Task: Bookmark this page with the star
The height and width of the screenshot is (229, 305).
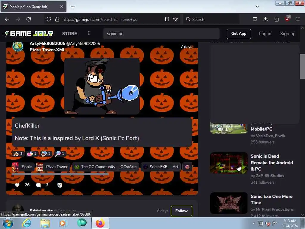Action: click(x=175, y=19)
